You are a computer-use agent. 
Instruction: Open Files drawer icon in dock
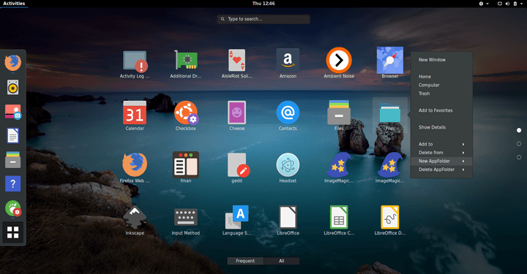[12, 159]
